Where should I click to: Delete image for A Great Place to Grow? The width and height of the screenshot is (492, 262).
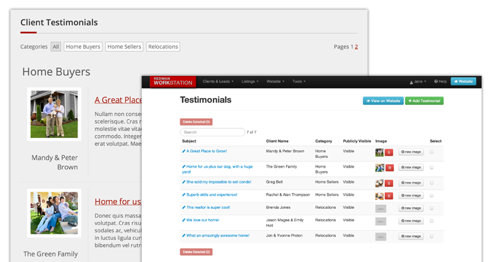(x=389, y=152)
